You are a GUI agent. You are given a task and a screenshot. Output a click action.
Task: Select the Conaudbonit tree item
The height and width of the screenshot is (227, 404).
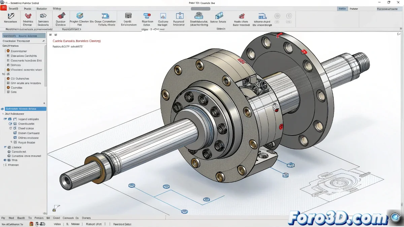click(x=19, y=152)
